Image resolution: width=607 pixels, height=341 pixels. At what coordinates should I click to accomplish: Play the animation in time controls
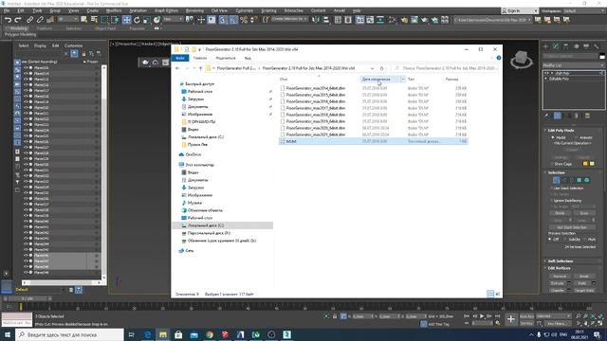pos(482,316)
